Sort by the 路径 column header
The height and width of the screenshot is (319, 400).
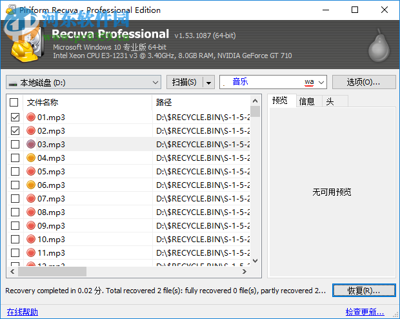click(201, 103)
